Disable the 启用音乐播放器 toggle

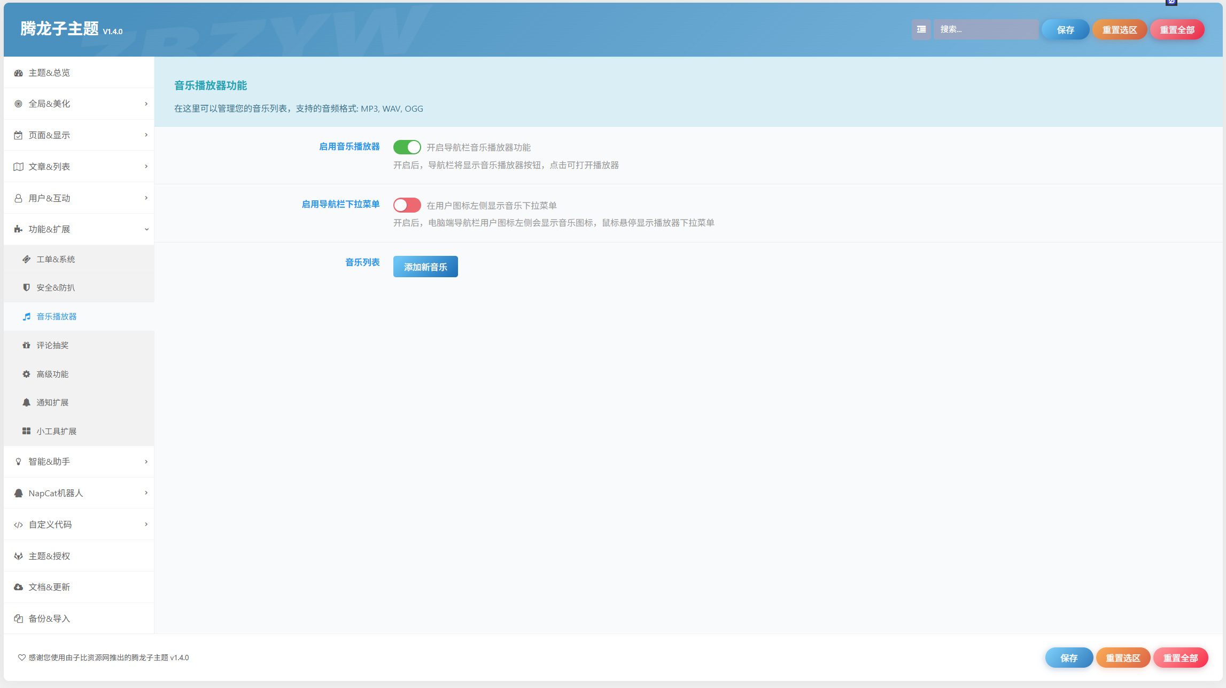(x=407, y=147)
